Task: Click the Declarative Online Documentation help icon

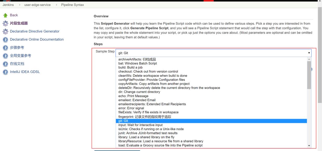Action: (5, 39)
